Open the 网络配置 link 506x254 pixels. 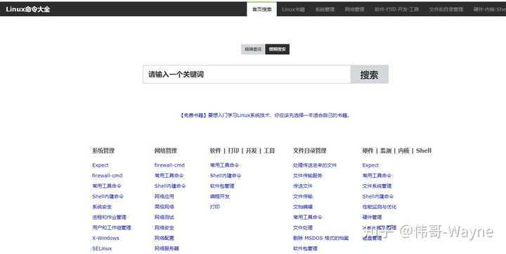coord(164,238)
